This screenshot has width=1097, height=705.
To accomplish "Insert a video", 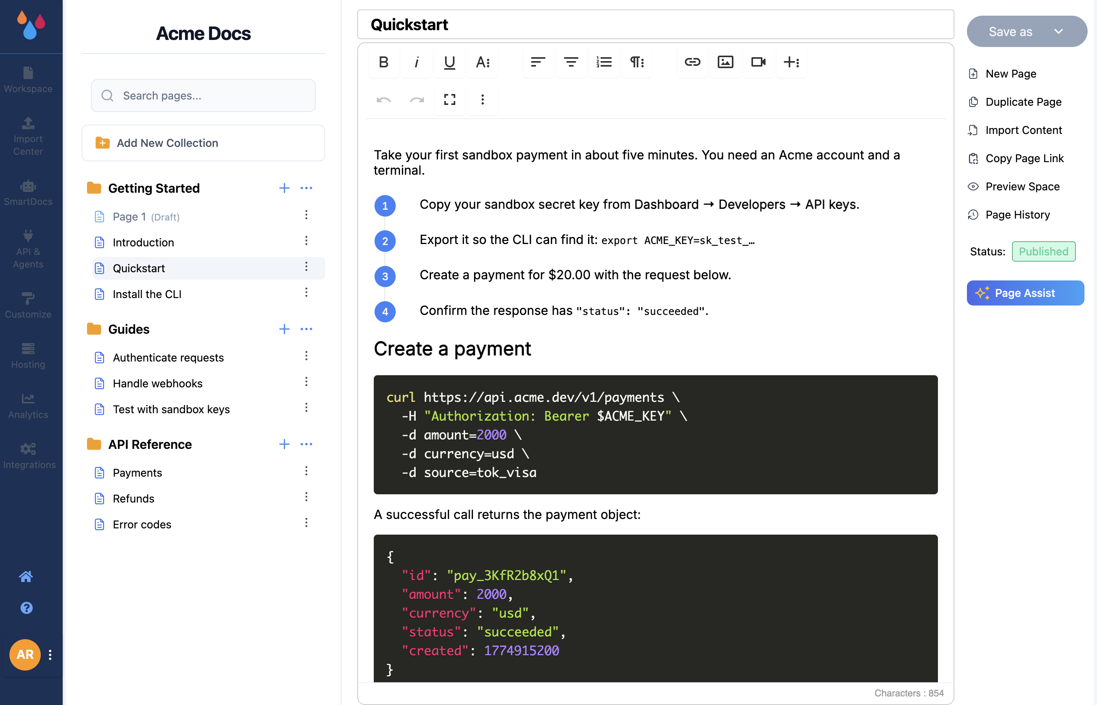I will (x=758, y=62).
